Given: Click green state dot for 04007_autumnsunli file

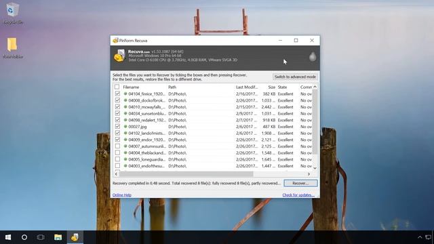Looking at the screenshot, I should tap(125, 146).
